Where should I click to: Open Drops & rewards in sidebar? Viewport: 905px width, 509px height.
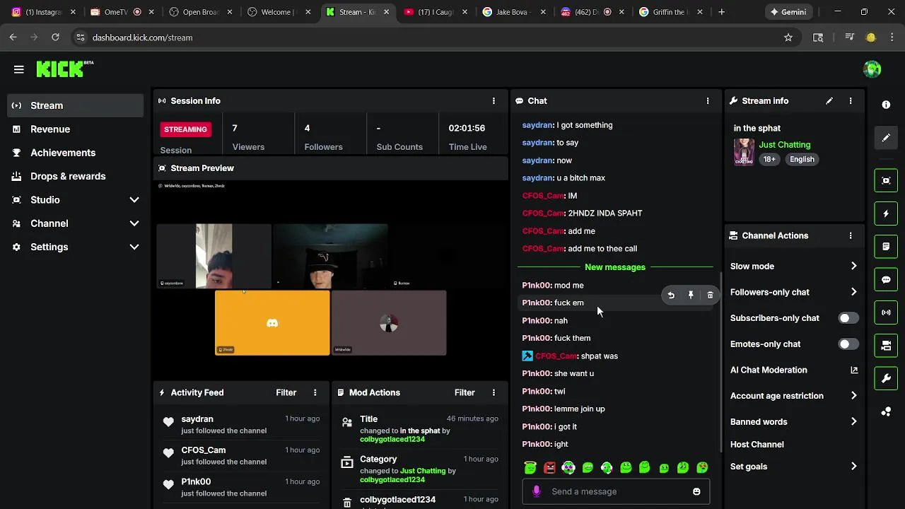point(76,176)
